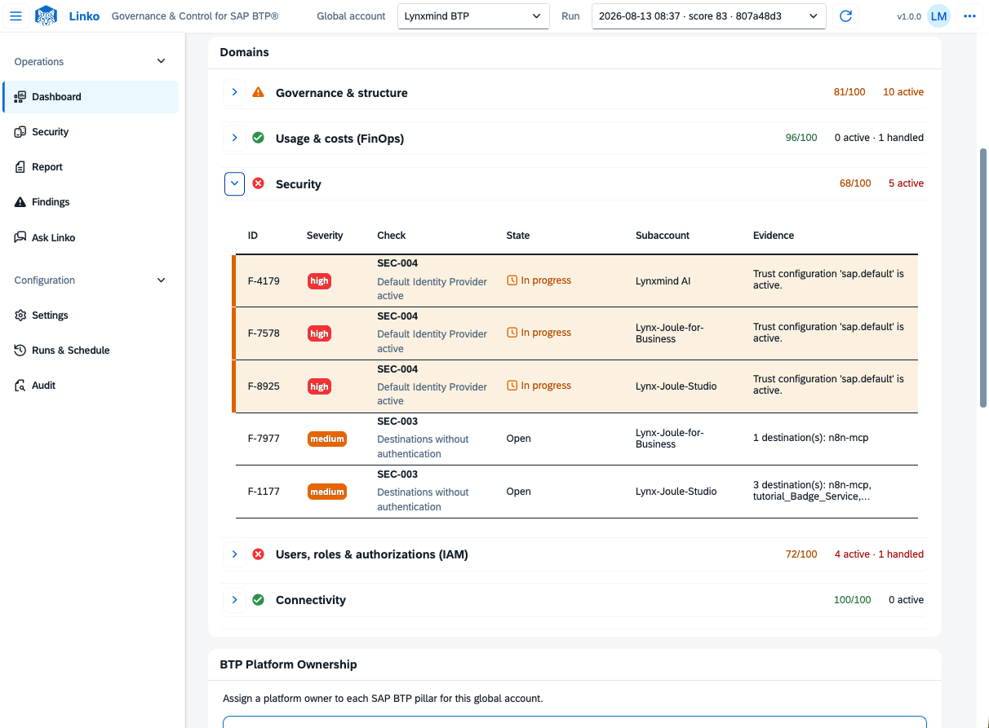Open Runs & Schedule
The image size is (989, 728).
coord(91,350)
